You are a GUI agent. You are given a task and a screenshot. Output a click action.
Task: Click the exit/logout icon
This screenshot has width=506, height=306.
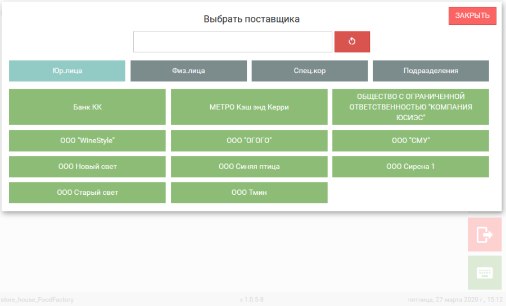point(484,234)
